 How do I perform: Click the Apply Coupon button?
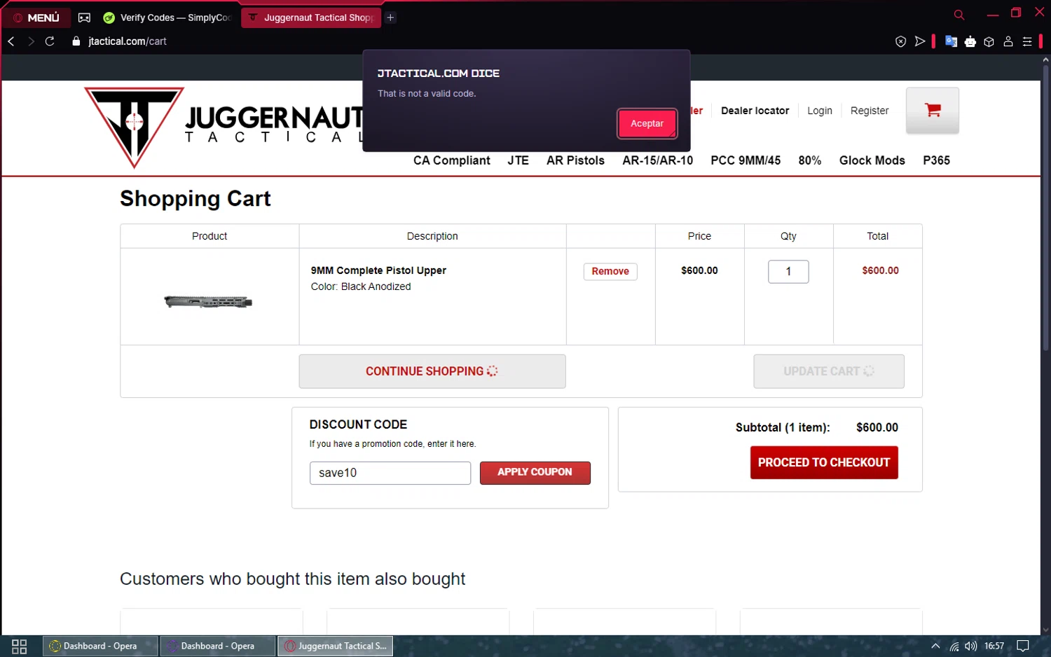535,472
